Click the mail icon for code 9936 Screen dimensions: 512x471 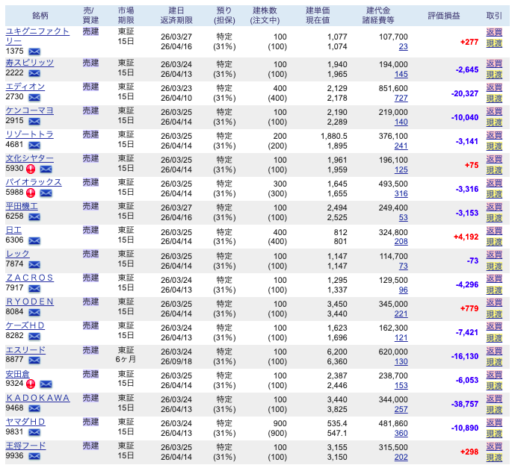pyautogui.click(x=34, y=456)
